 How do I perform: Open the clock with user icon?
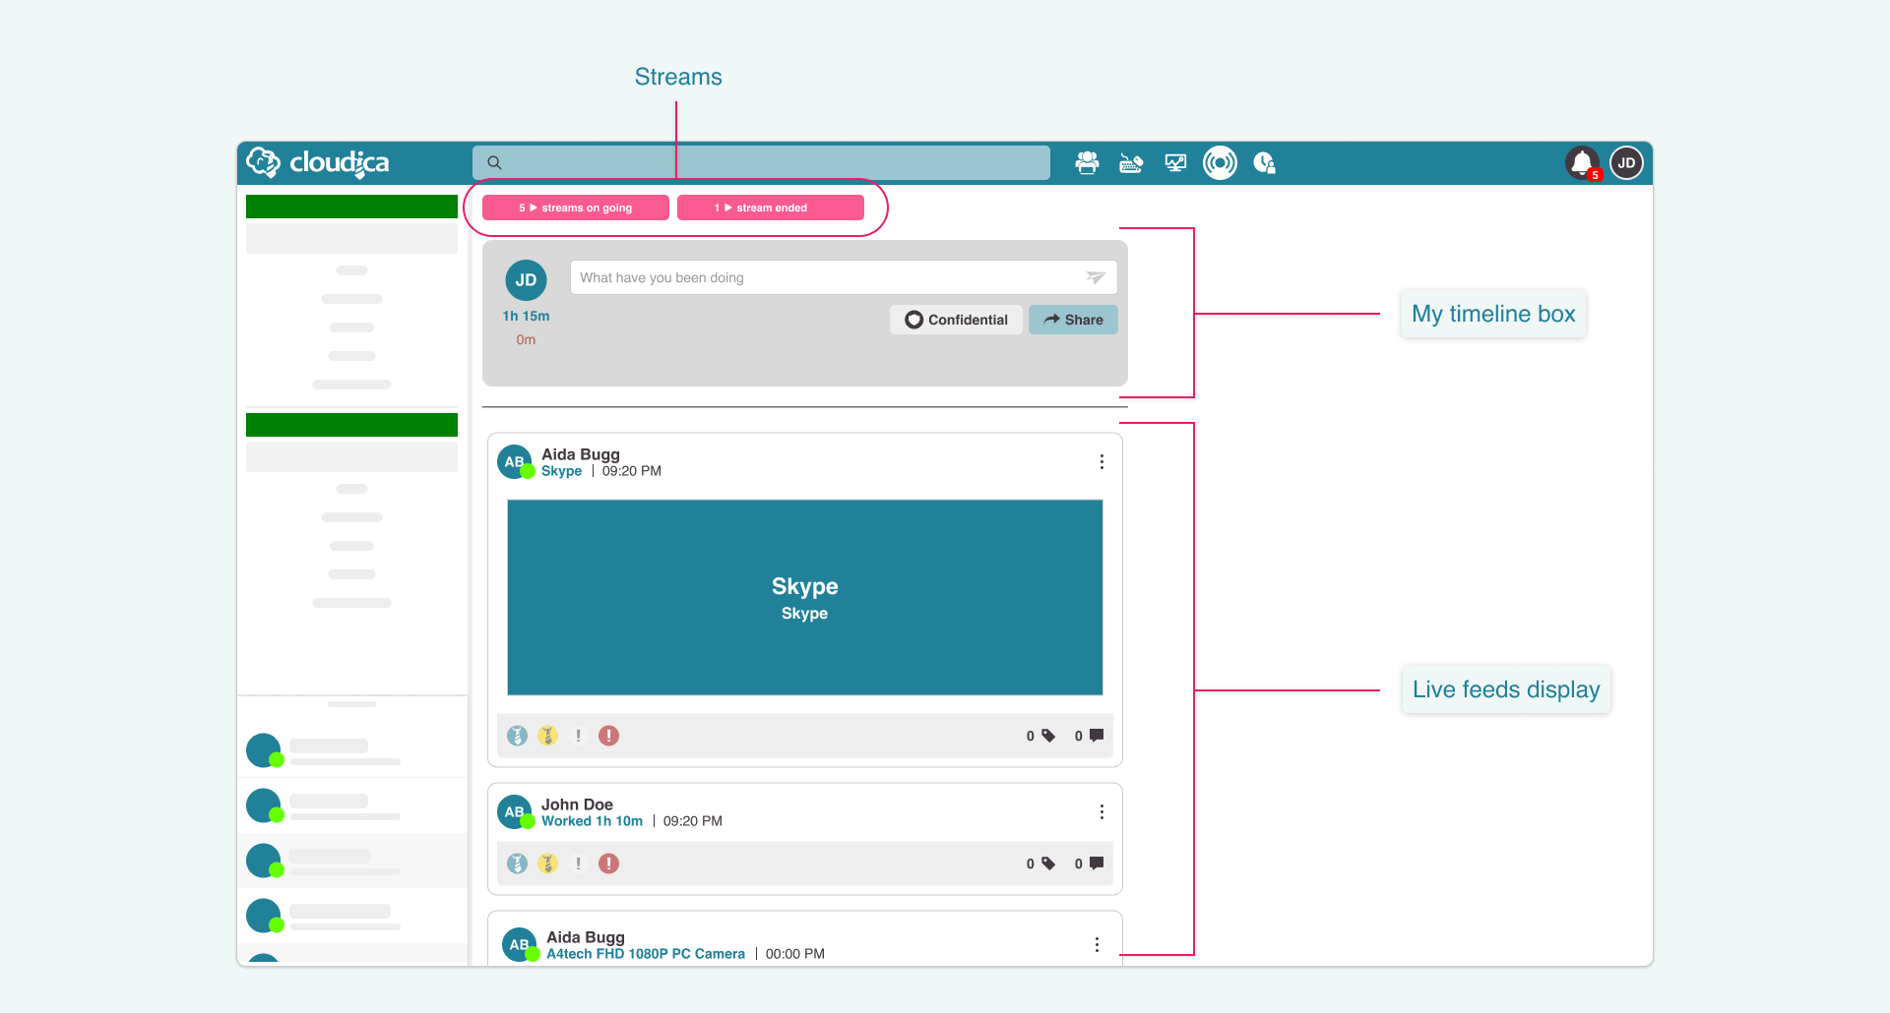click(1265, 162)
